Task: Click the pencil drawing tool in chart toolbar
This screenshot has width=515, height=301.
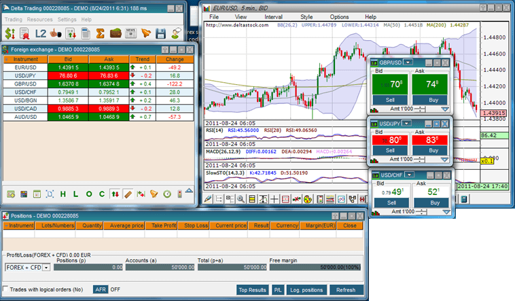Action: point(208,199)
